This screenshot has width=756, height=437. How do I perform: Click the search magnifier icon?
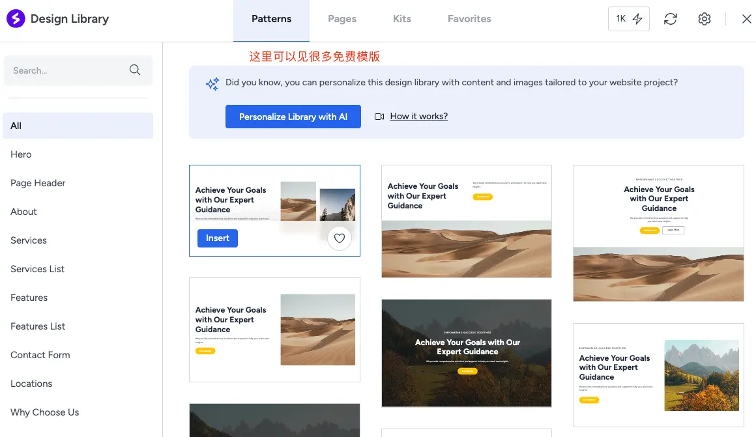[x=135, y=70]
